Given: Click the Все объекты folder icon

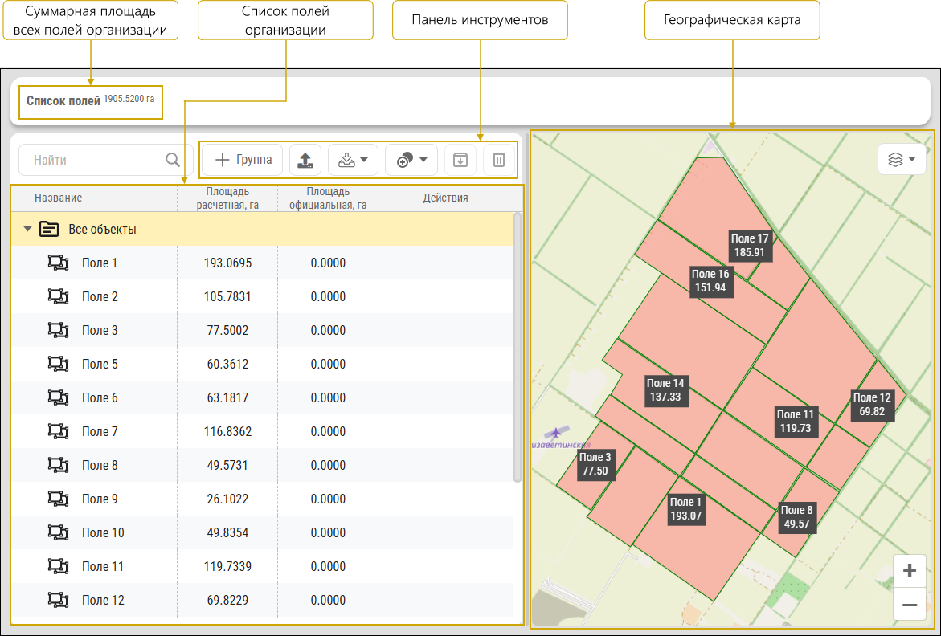Looking at the screenshot, I should click(x=48, y=229).
